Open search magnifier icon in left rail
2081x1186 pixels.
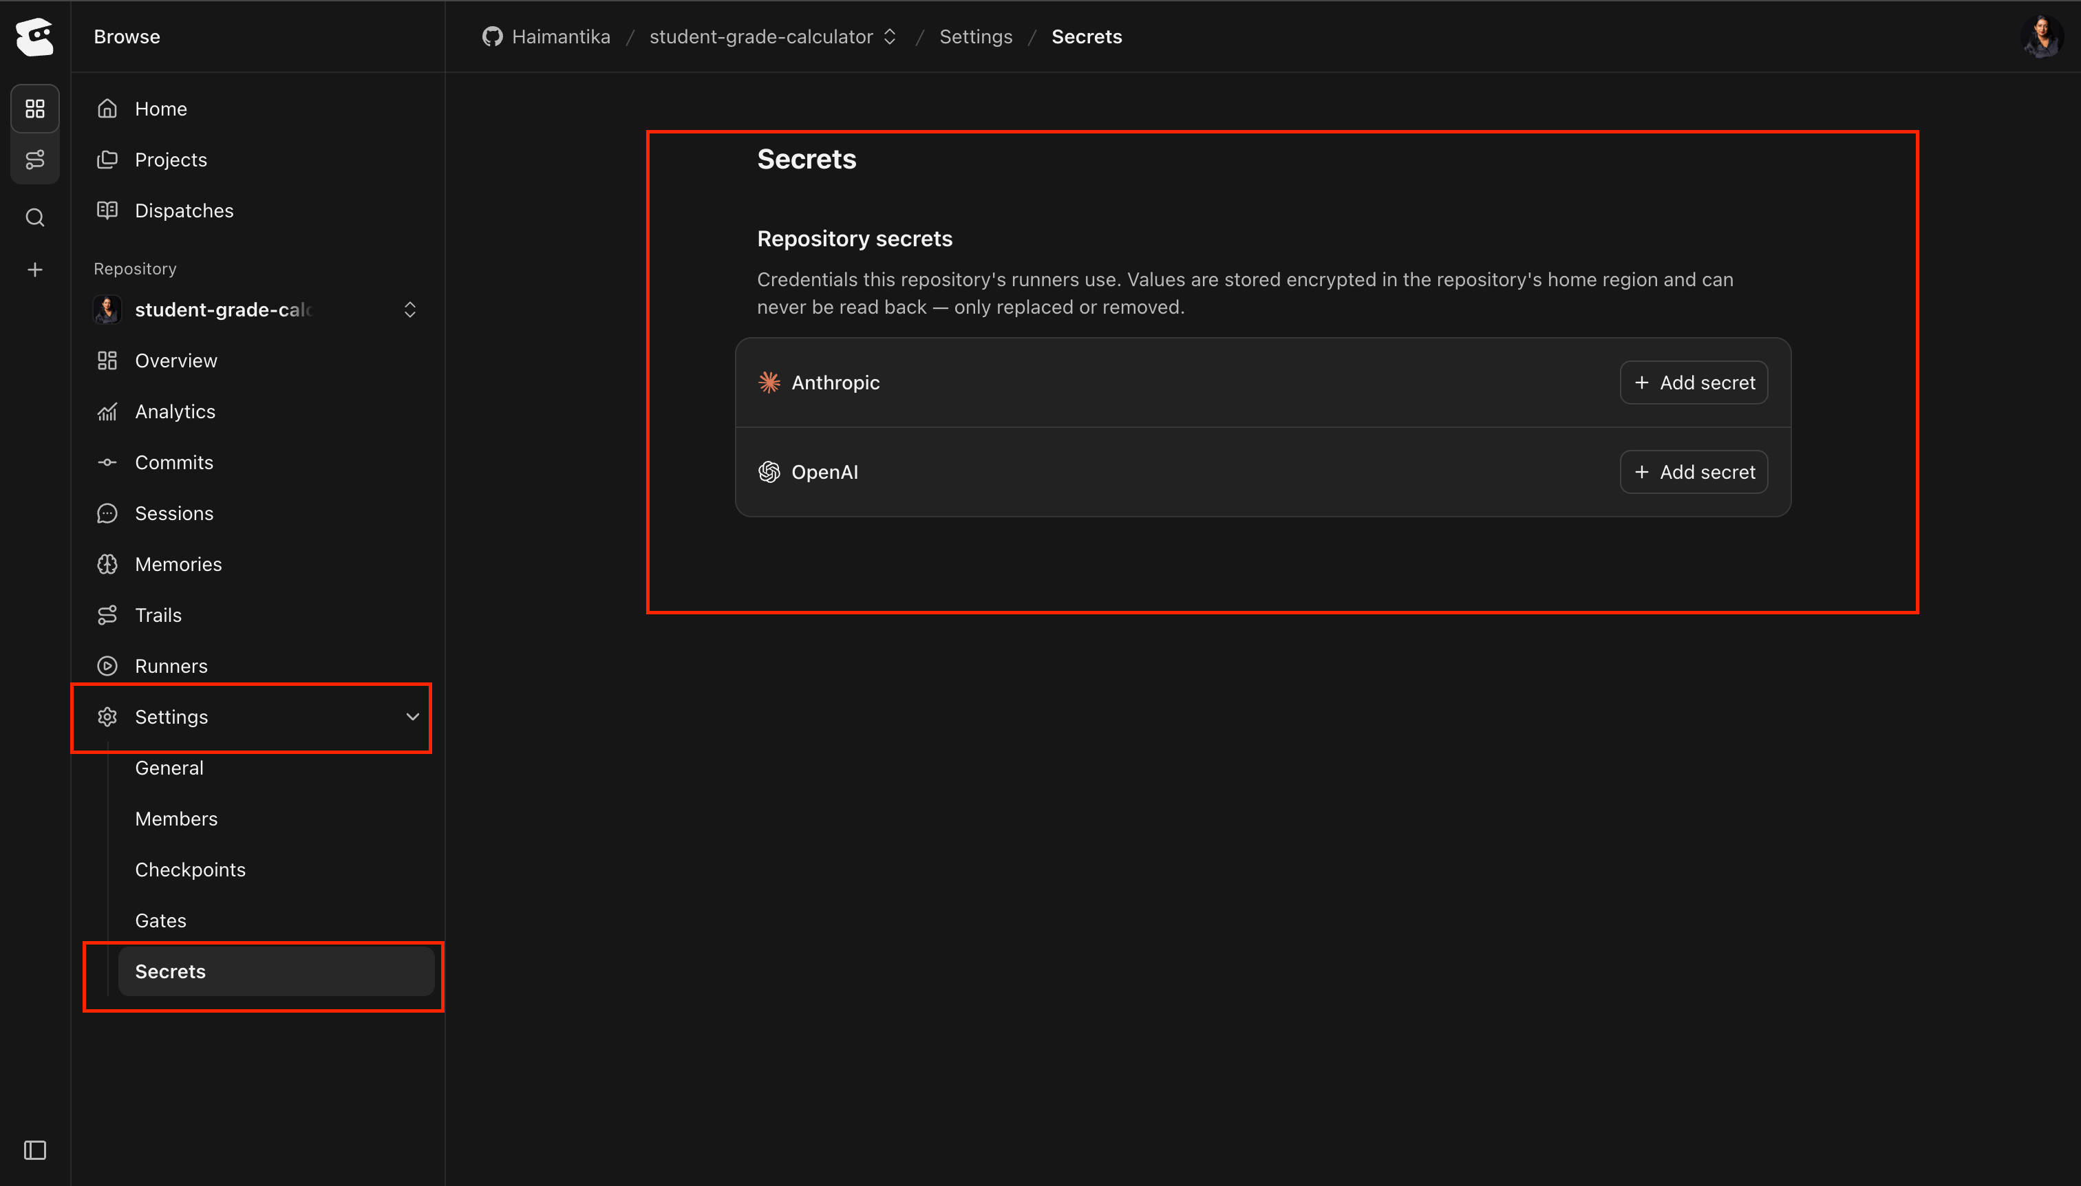point(35,217)
